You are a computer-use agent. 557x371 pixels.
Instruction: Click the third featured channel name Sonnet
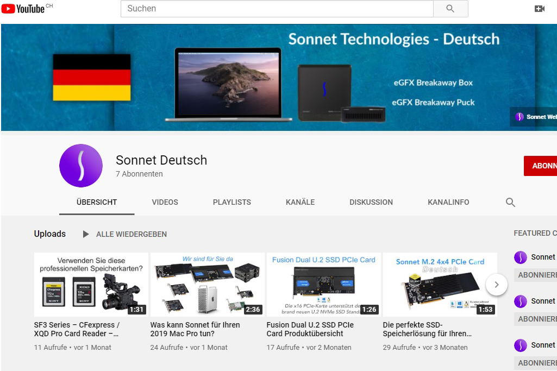point(543,345)
